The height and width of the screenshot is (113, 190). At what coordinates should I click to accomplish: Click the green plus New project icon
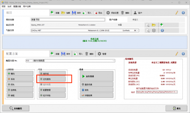tap(52, 13)
